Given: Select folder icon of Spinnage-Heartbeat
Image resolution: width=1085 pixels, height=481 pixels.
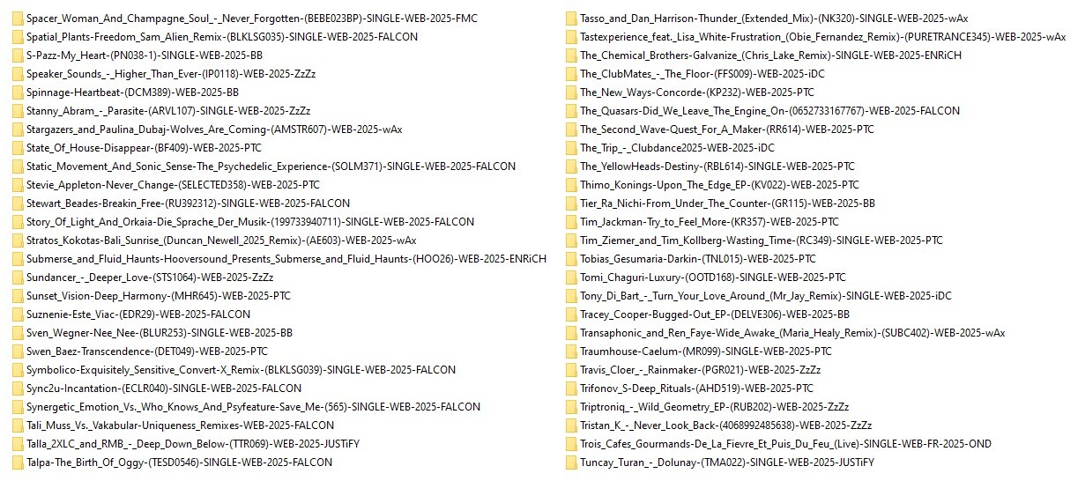Looking at the screenshot, I should tap(17, 92).
